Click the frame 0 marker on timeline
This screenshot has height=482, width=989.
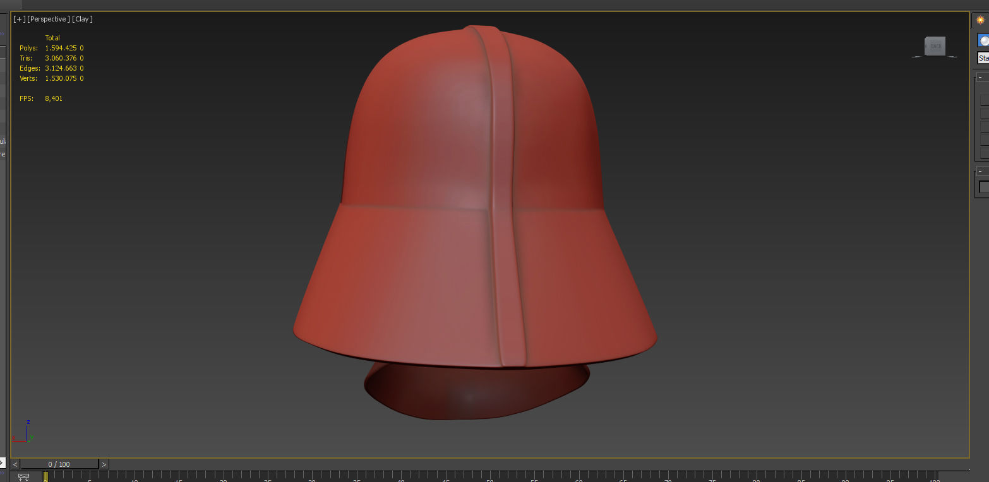tap(45, 477)
